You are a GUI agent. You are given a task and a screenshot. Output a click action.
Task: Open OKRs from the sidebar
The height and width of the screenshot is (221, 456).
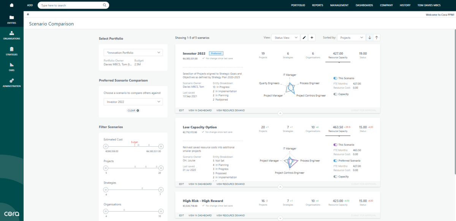pyautogui.click(x=11, y=67)
